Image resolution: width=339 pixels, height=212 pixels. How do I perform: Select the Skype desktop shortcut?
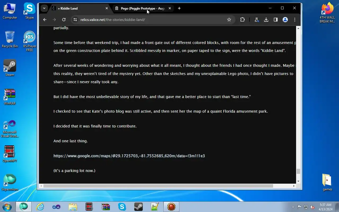[29, 11]
